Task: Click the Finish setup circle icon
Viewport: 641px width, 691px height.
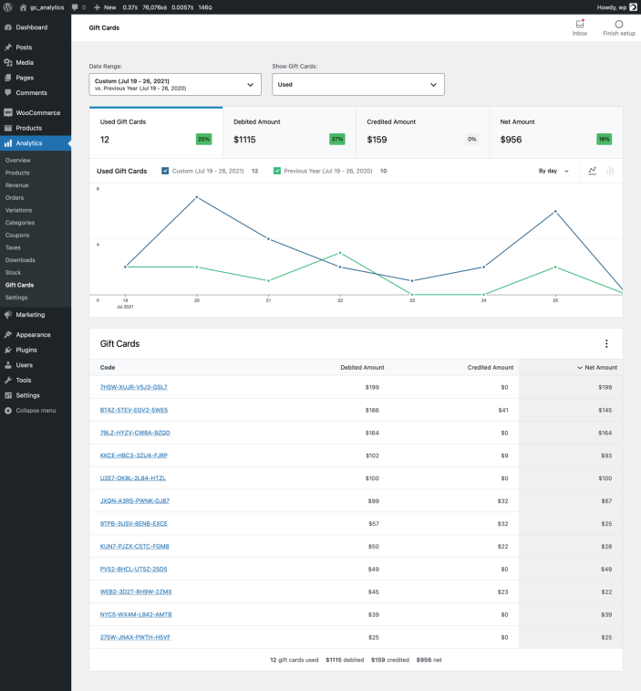Action: (619, 24)
